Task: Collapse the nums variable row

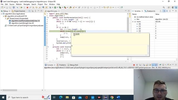Action: tap(133, 22)
